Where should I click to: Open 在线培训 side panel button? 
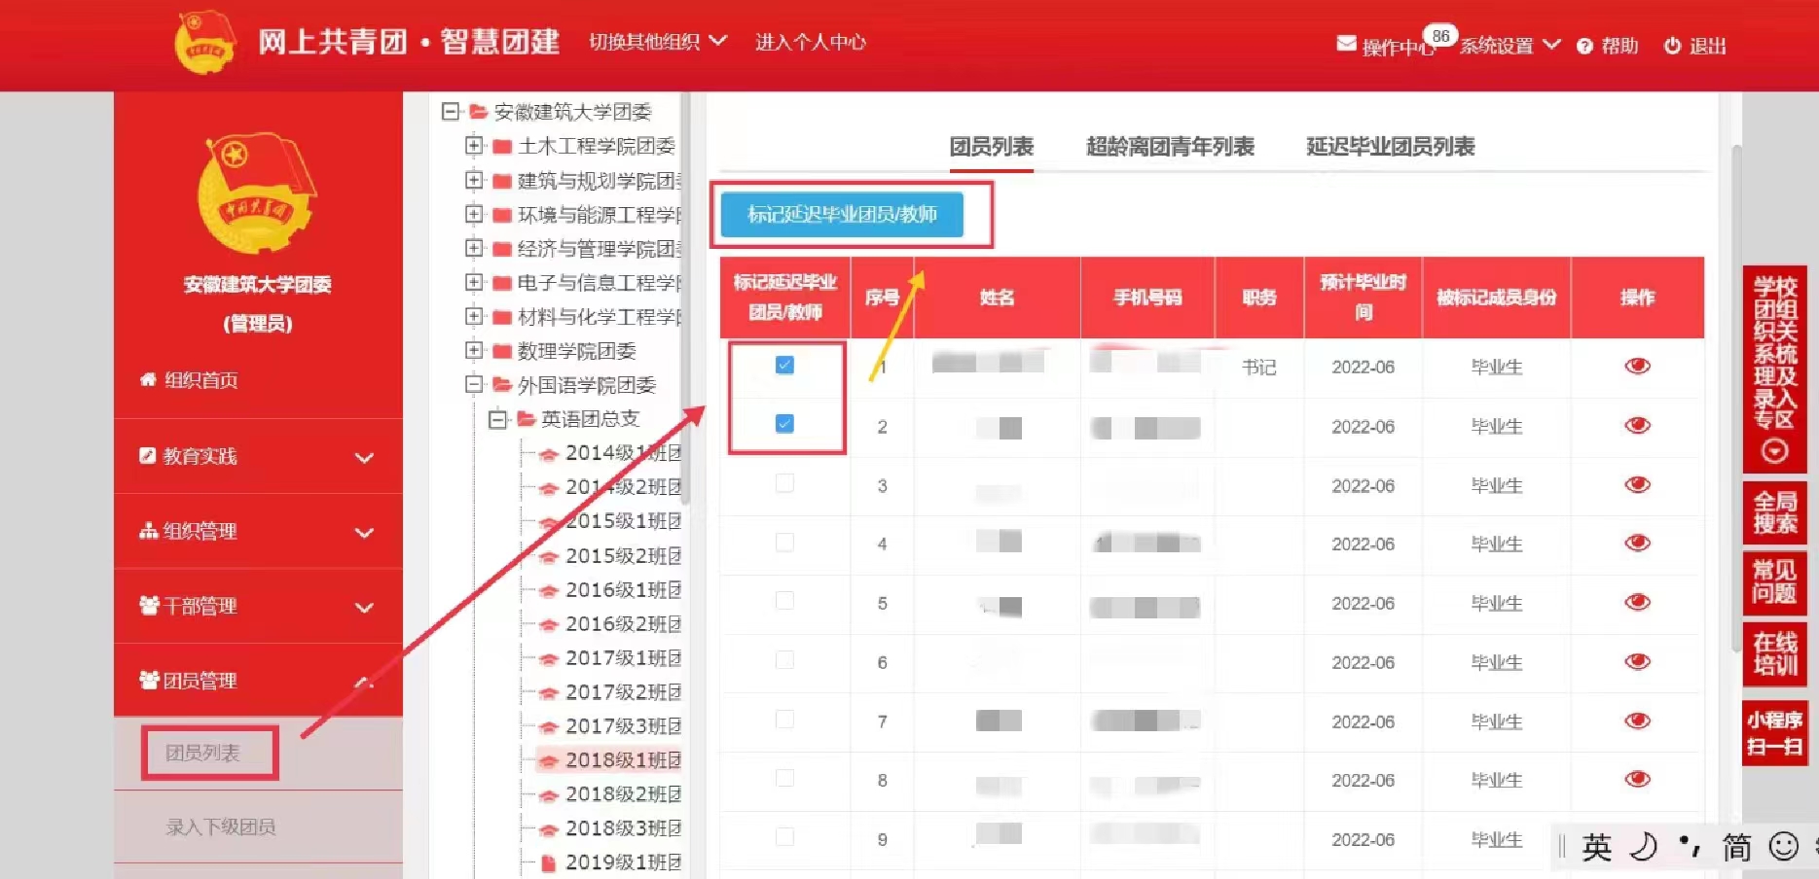(x=1774, y=653)
